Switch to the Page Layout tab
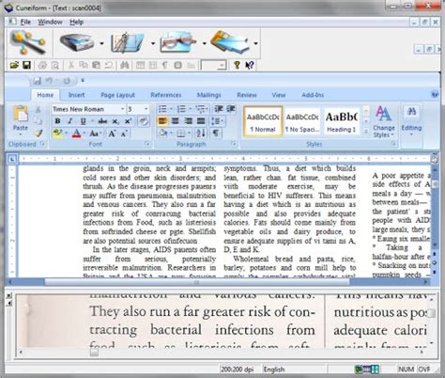The width and height of the screenshot is (445, 378). click(x=117, y=95)
